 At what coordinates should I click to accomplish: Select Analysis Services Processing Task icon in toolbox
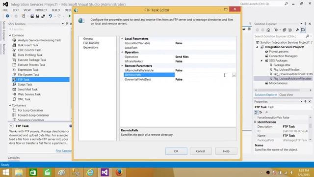pyautogui.click(x=14, y=40)
